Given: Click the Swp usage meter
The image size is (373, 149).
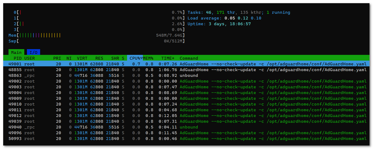Looking at the screenshot, I should point(97,41).
